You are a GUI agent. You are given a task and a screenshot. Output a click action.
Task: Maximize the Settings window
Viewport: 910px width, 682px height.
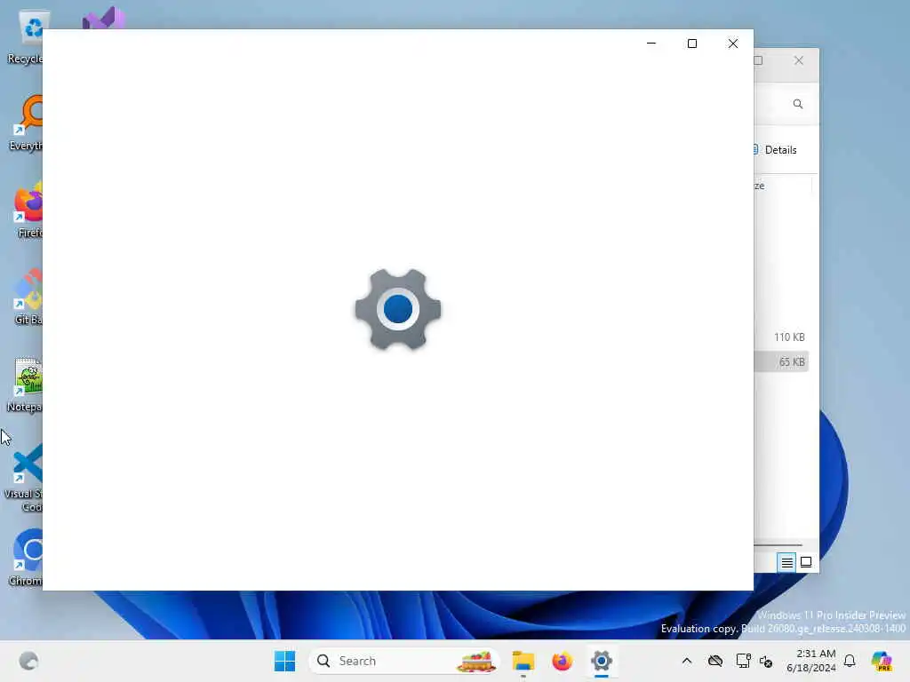691,44
